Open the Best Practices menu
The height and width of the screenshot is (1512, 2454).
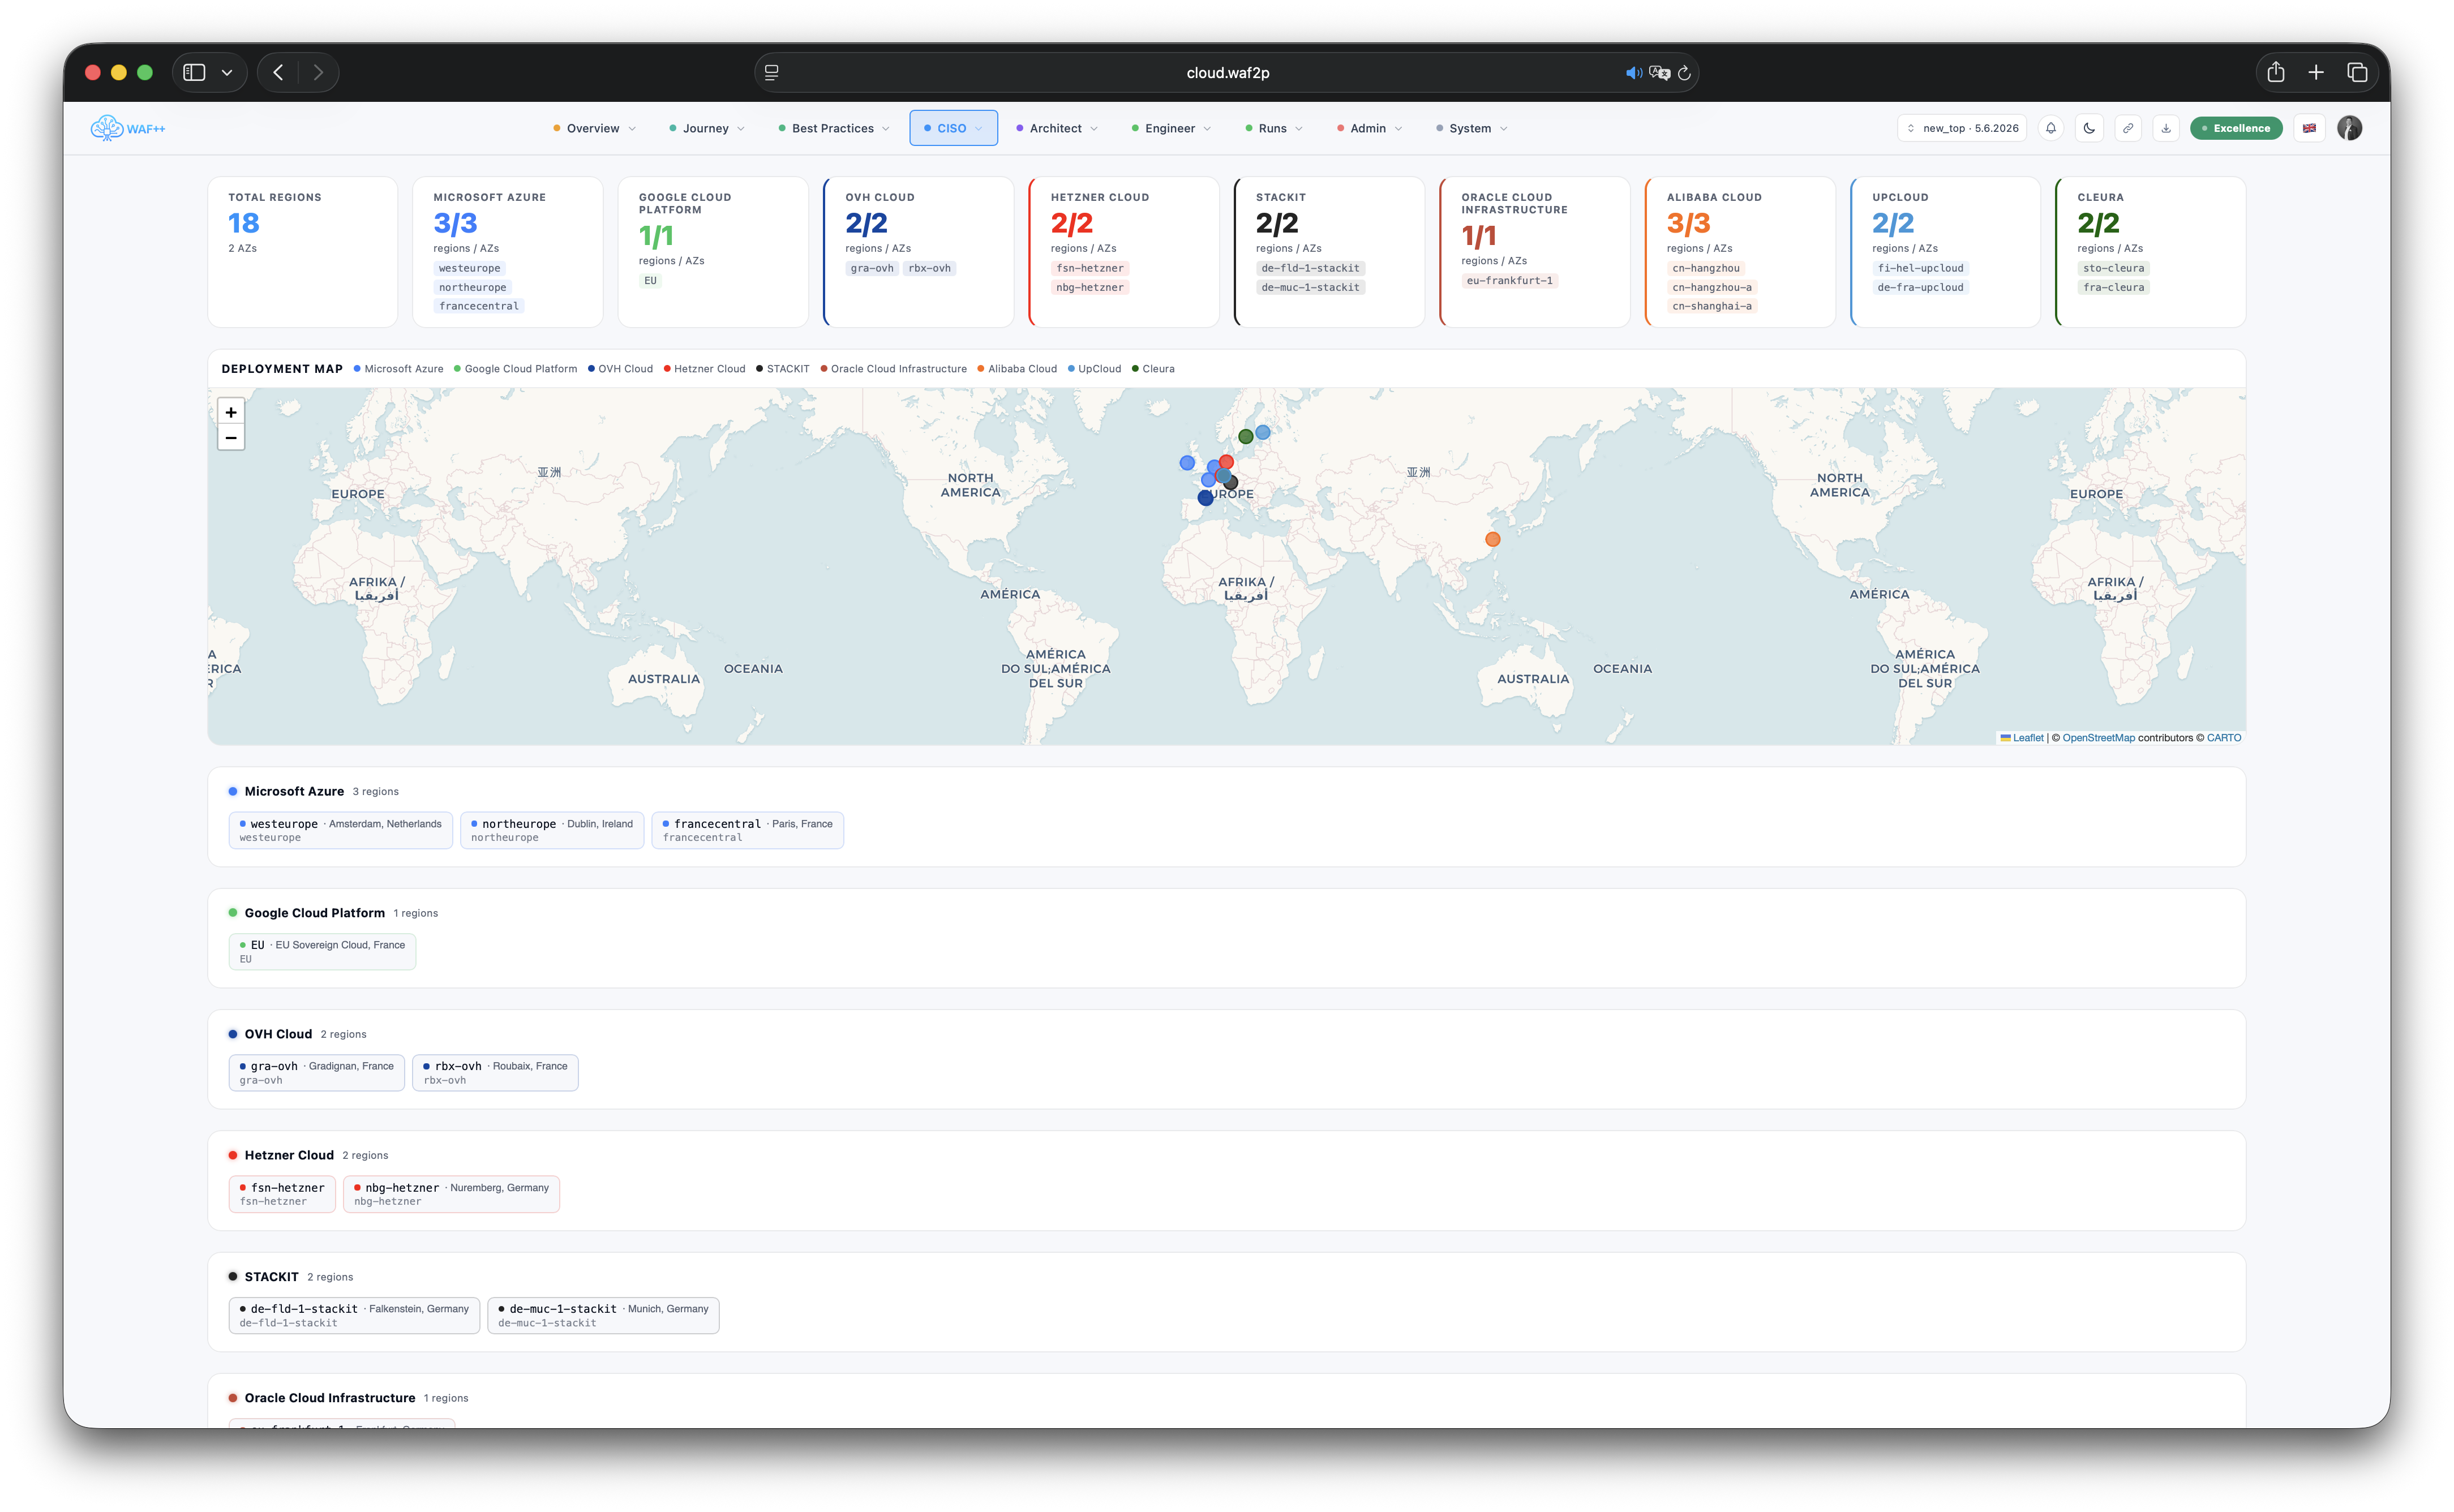tap(834, 128)
